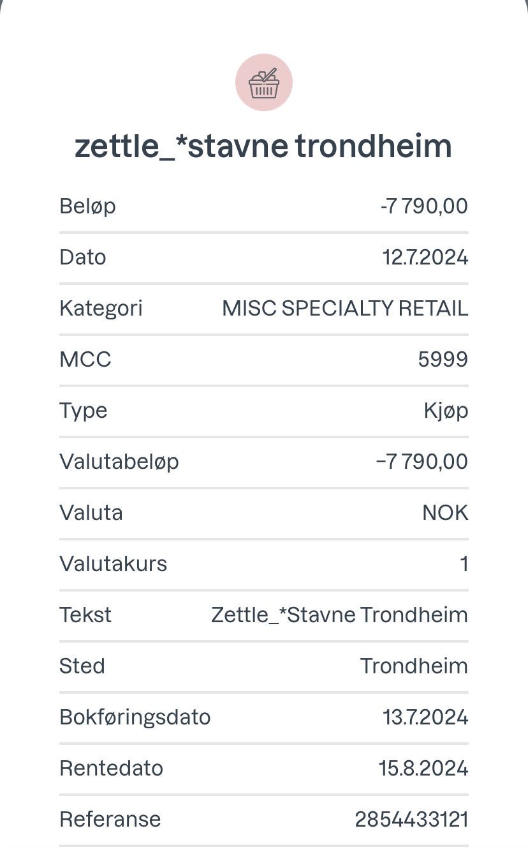Tap the Beløp row label

(x=87, y=206)
